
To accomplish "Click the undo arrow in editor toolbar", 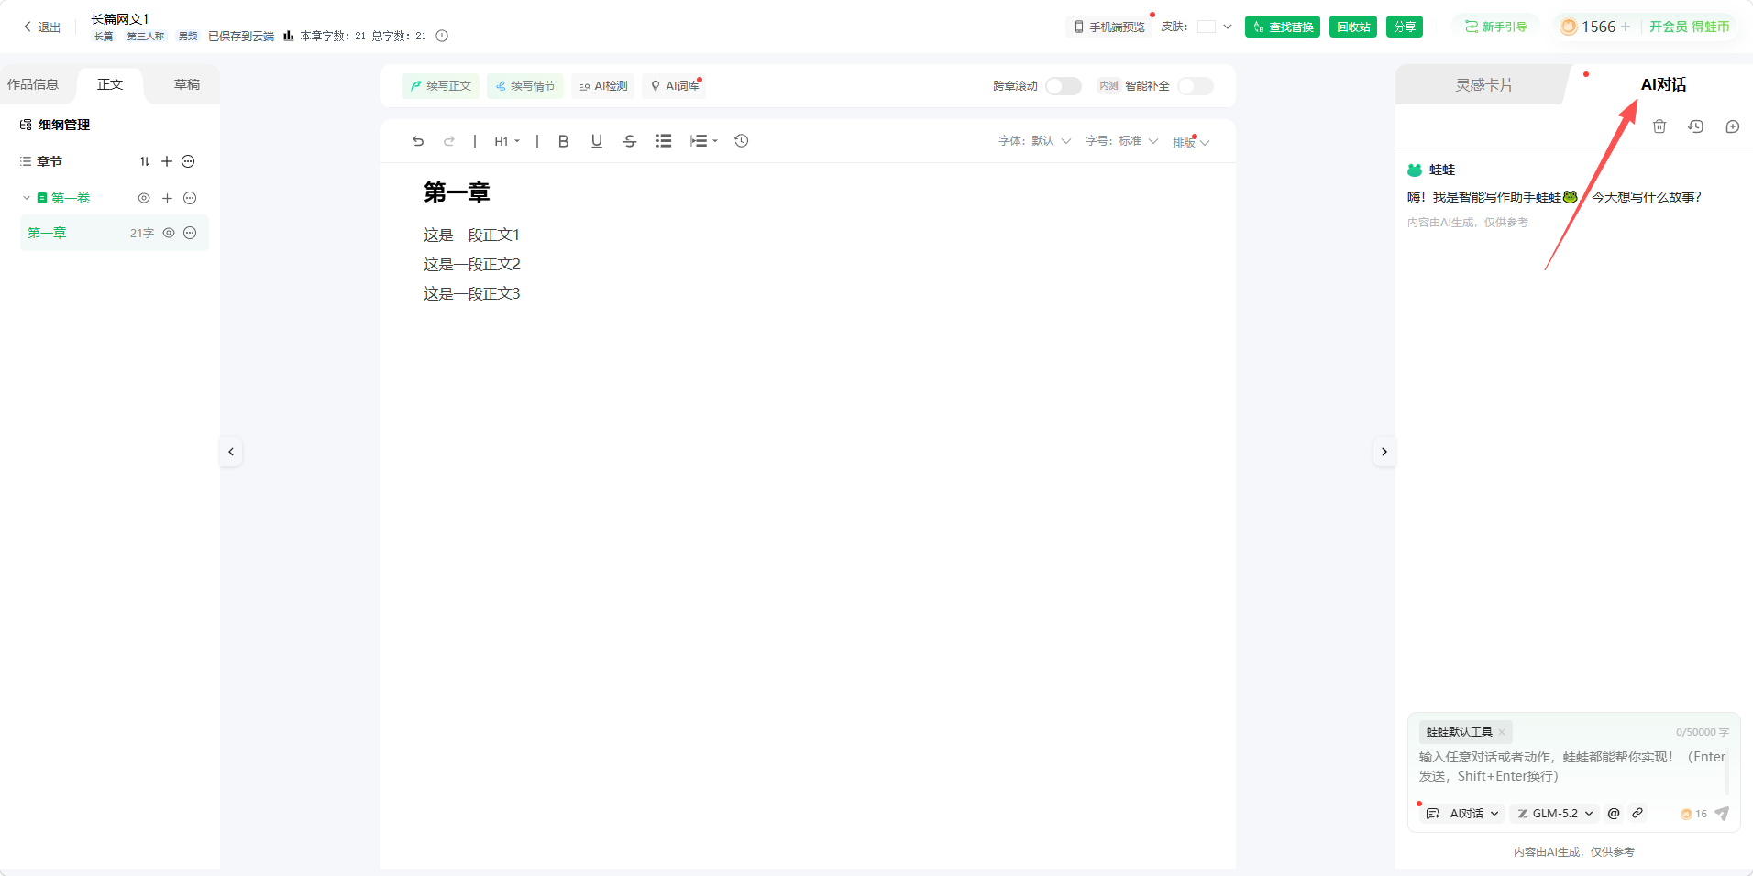I will click(x=418, y=141).
